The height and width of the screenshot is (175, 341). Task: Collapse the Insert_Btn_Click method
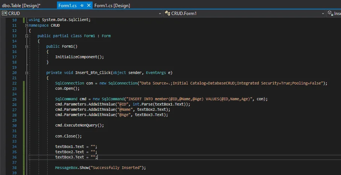[27, 73]
